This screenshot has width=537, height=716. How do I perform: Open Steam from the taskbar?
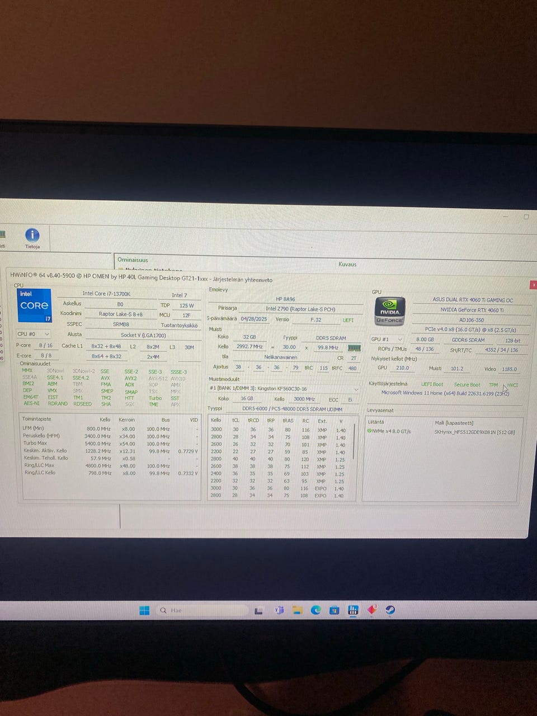(x=390, y=610)
